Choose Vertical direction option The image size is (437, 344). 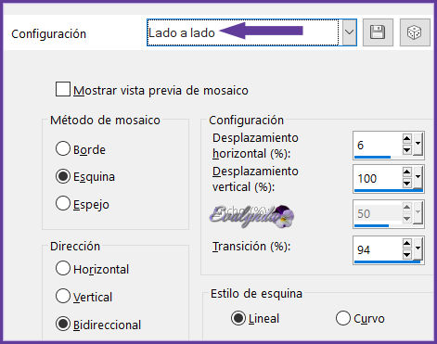(63, 296)
